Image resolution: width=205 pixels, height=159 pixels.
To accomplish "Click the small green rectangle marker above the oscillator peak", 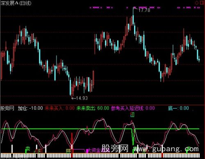I will [x=132, y=115].
